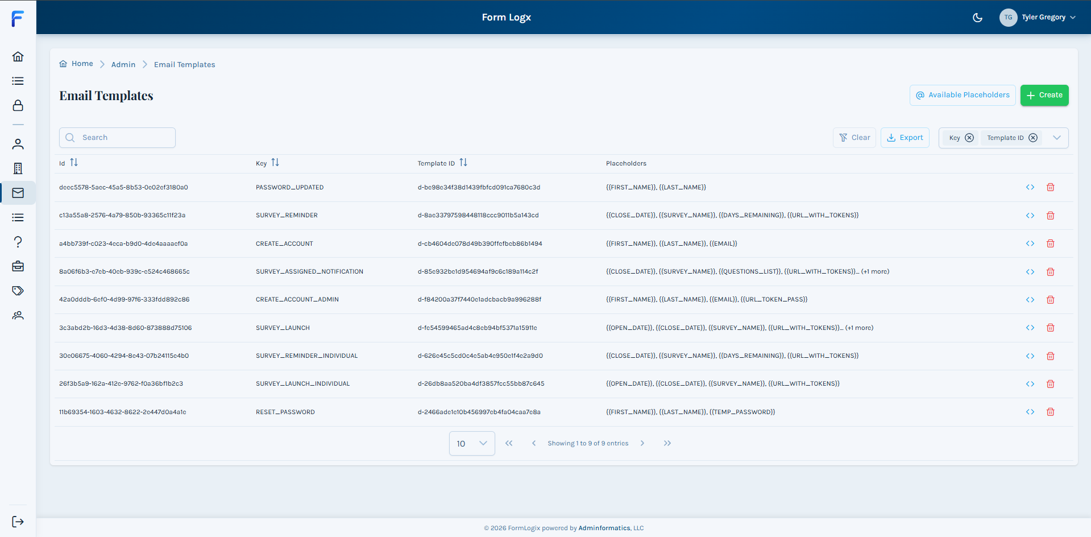Go to first page
This screenshot has height=537, width=1091.
[509, 443]
